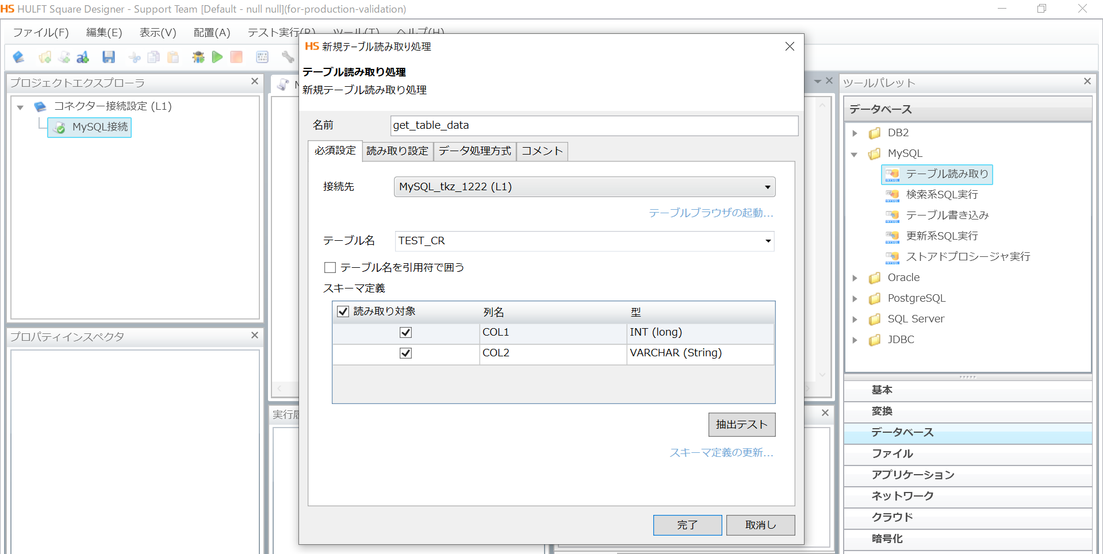Viewport: 1103px width, 554px height.
Task: Open the テーブル名 dropdown arrow
Action: [768, 241]
